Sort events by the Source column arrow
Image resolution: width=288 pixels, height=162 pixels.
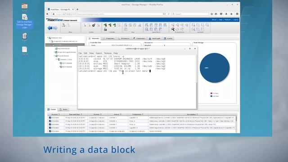121,114
